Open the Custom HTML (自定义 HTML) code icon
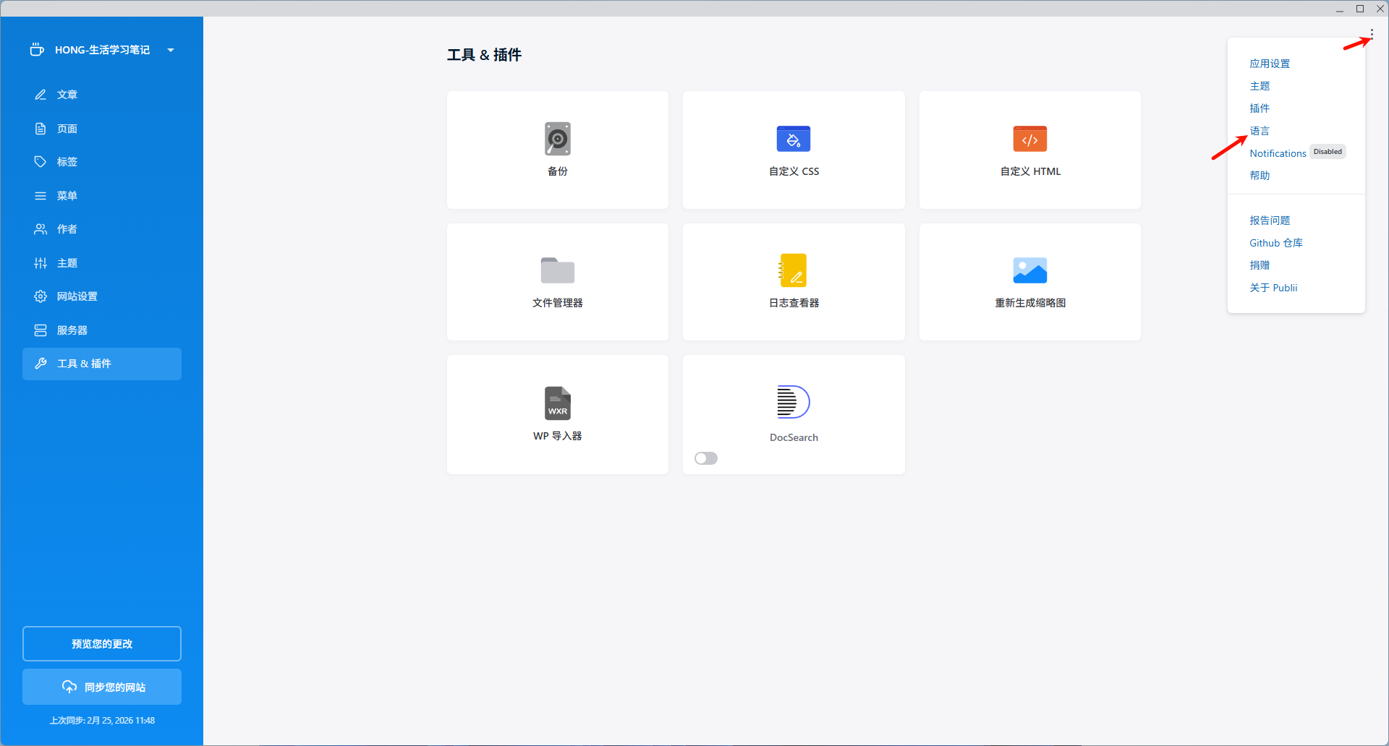 pos(1029,139)
